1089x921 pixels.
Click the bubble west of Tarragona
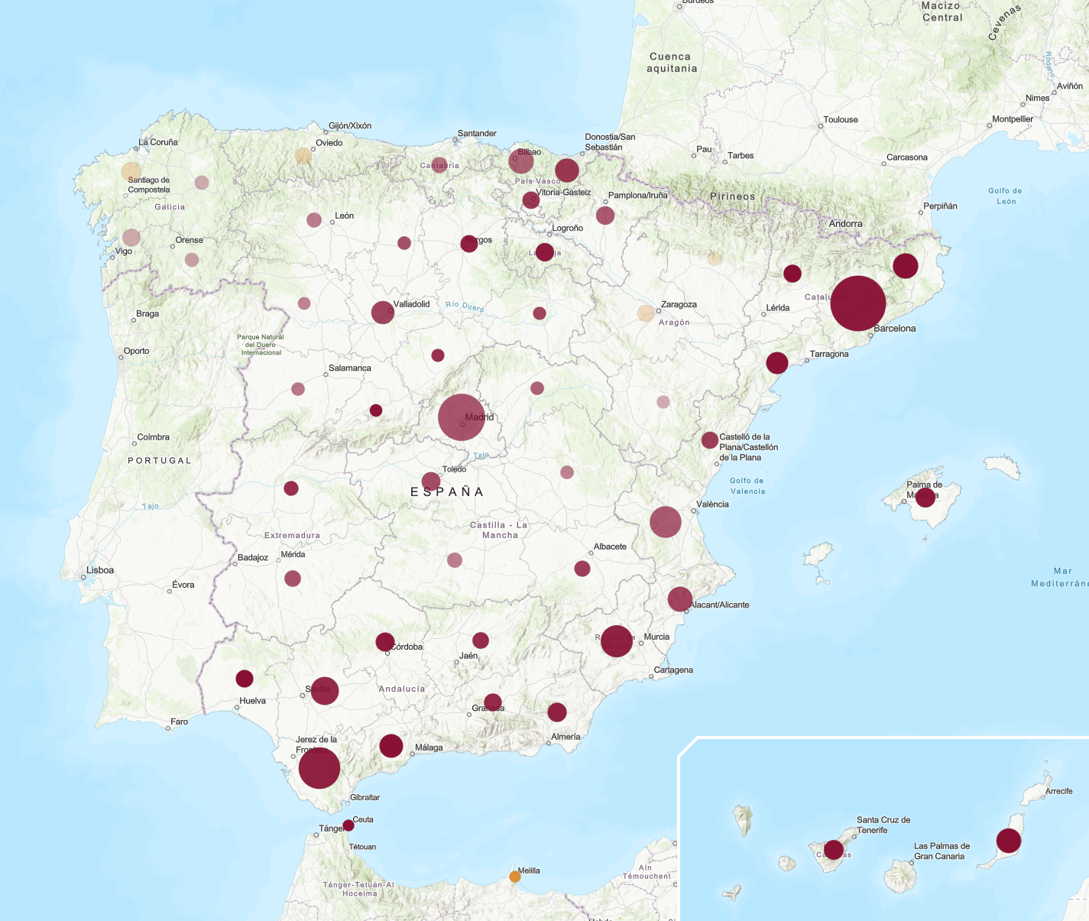click(777, 363)
